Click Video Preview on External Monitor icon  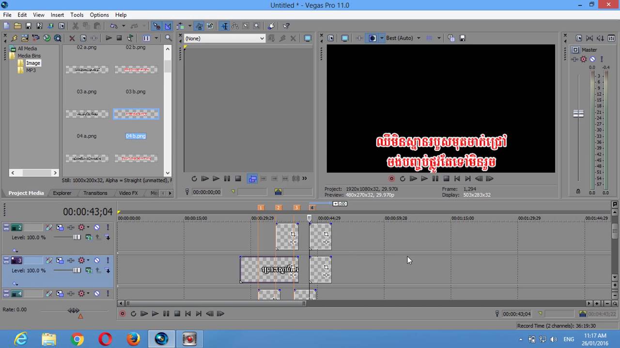tap(345, 38)
